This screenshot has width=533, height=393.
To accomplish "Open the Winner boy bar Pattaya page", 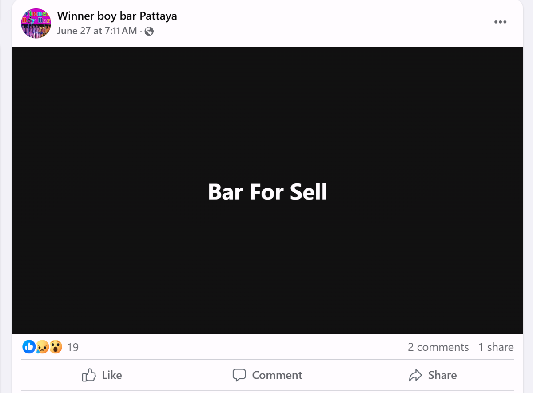I will click(x=117, y=16).
